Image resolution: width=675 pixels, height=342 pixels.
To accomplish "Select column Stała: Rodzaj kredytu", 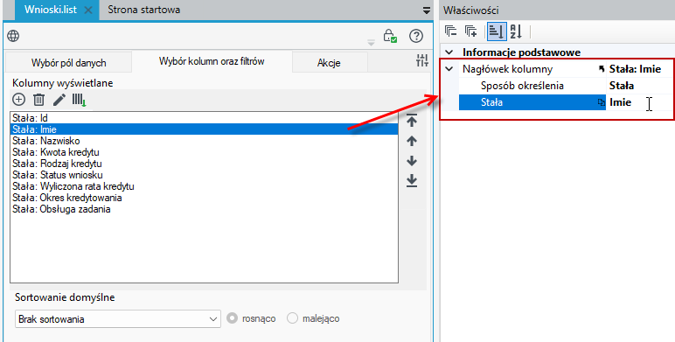I will [204, 164].
